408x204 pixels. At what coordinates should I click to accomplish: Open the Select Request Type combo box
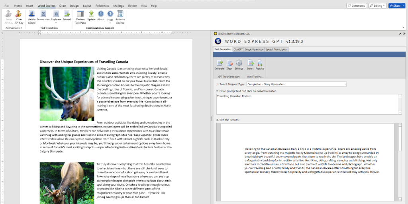(296, 84)
